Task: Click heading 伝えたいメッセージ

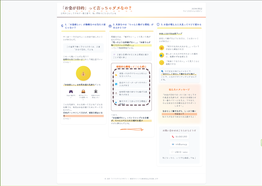Action: tap(179, 90)
